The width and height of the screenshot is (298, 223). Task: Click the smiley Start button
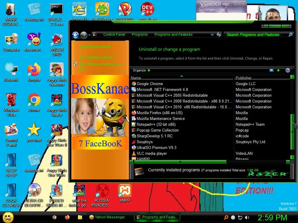click(x=8, y=217)
